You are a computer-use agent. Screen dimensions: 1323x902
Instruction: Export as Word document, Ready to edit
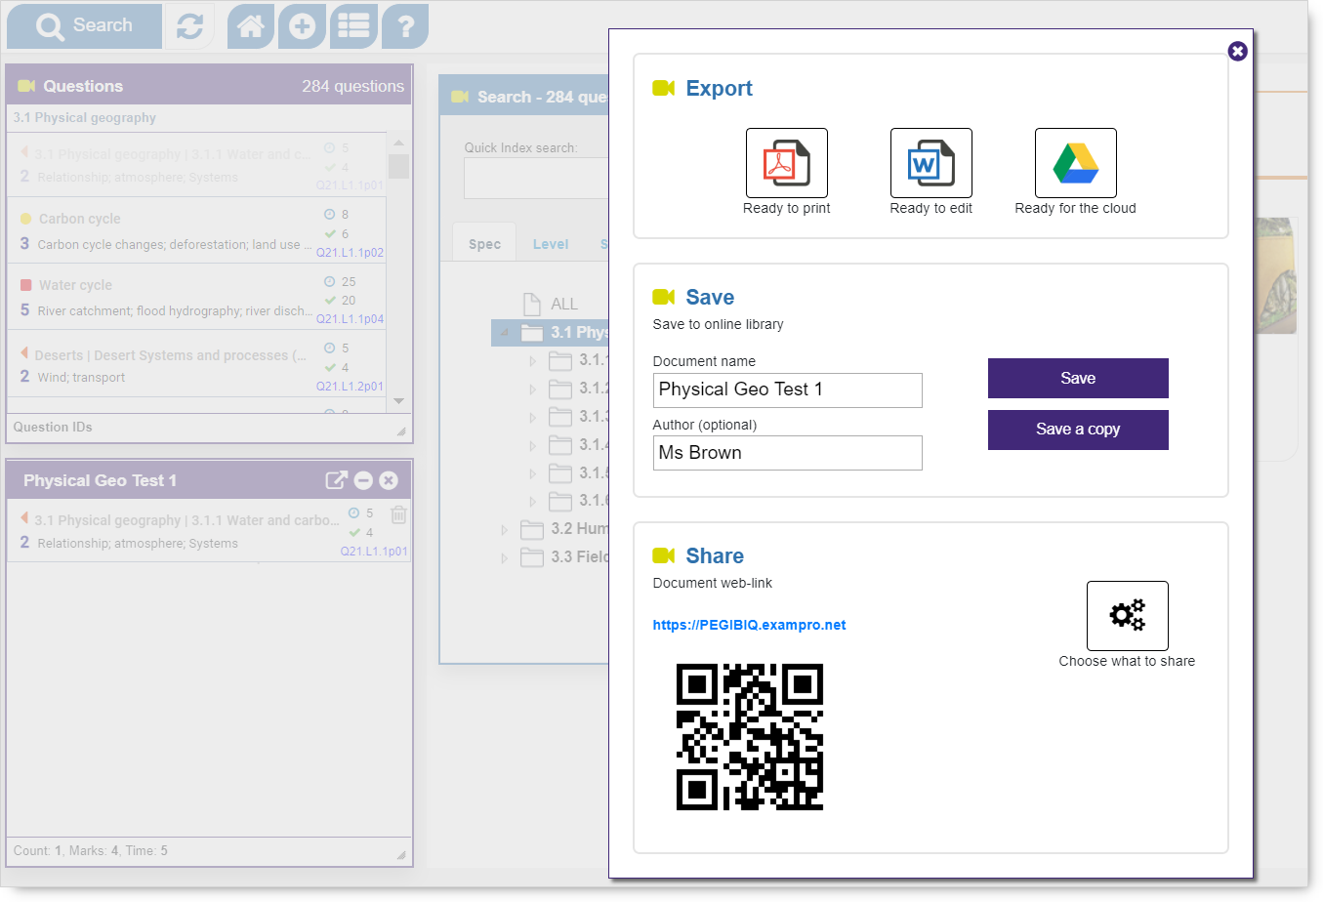[930, 163]
